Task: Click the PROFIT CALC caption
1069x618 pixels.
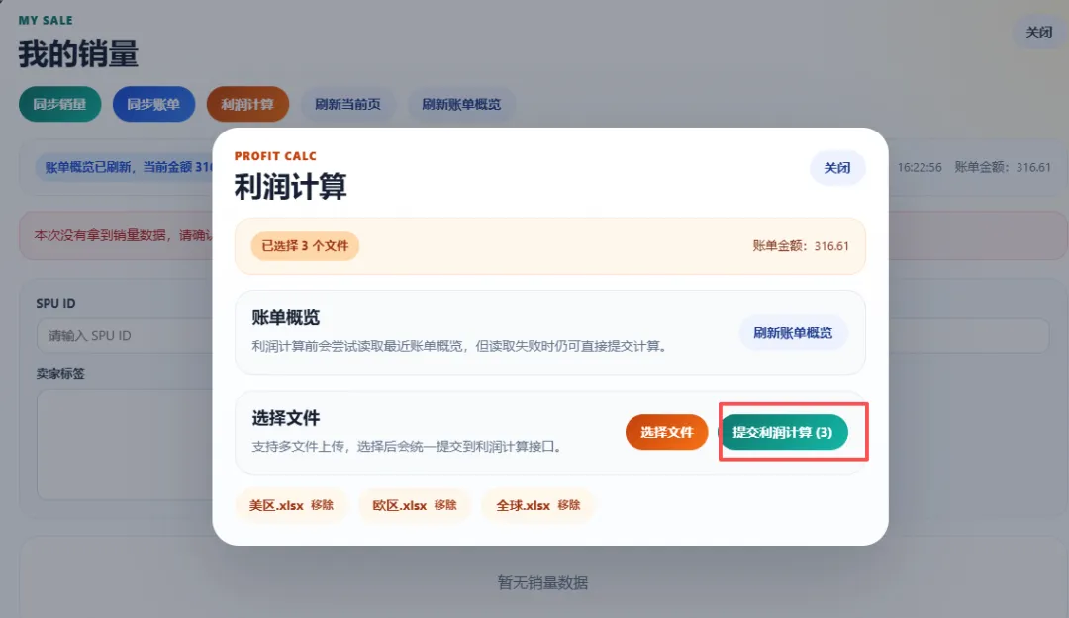Action: point(275,156)
